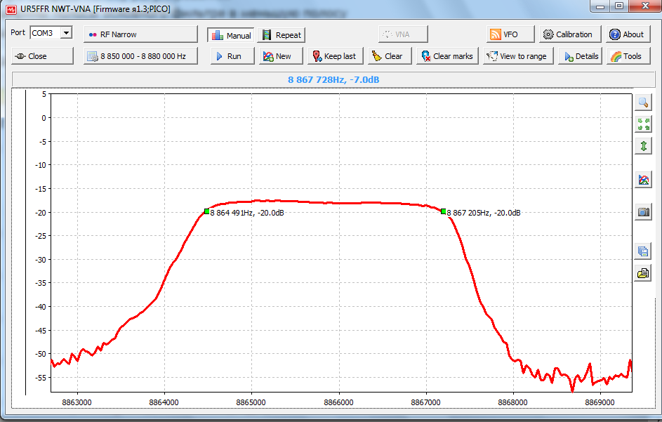Select the 8 864 491Hz graph marker

point(206,211)
